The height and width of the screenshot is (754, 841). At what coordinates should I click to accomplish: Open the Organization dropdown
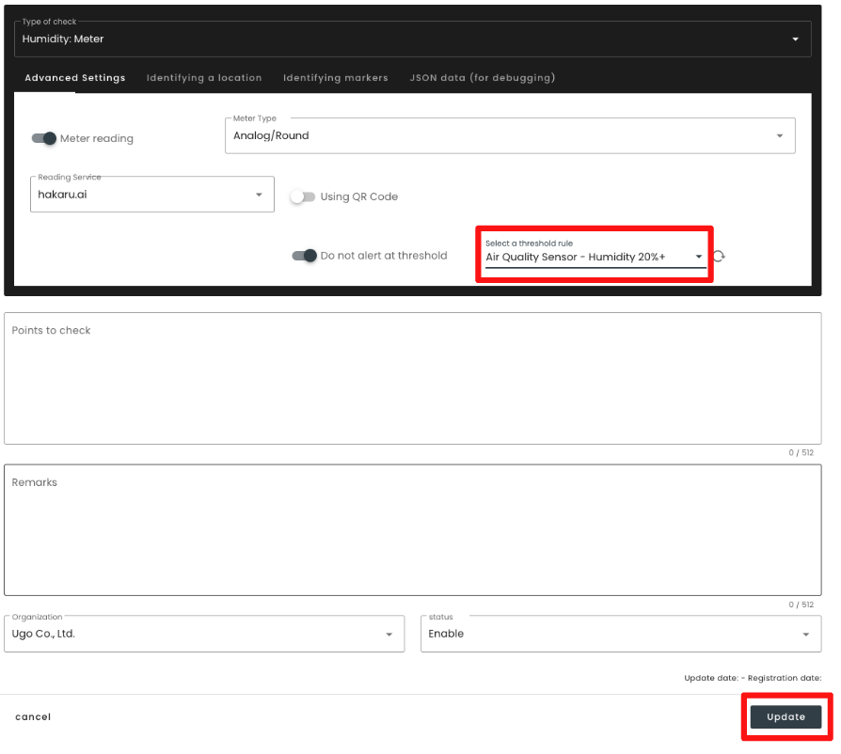[204, 634]
